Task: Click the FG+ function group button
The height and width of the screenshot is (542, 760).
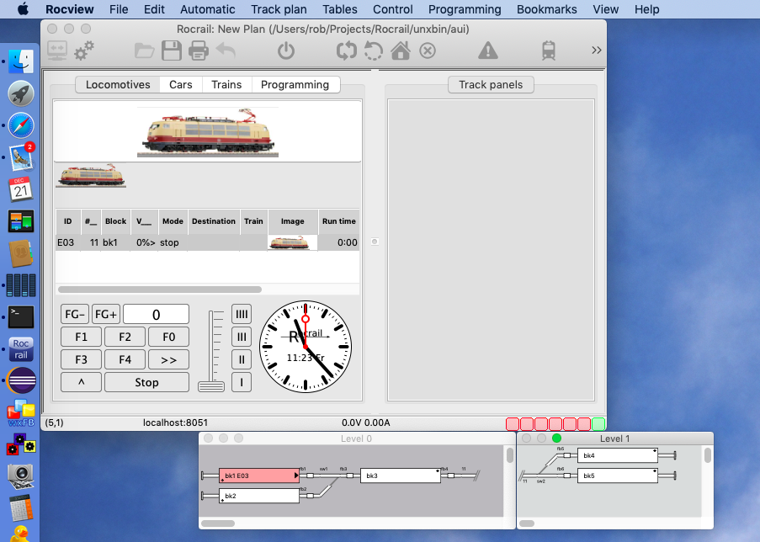Action: pyautogui.click(x=106, y=314)
